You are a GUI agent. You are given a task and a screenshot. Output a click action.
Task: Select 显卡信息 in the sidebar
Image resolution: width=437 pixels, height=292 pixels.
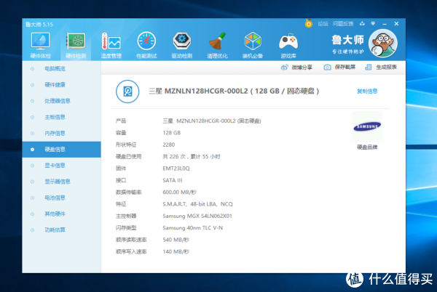(62, 166)
